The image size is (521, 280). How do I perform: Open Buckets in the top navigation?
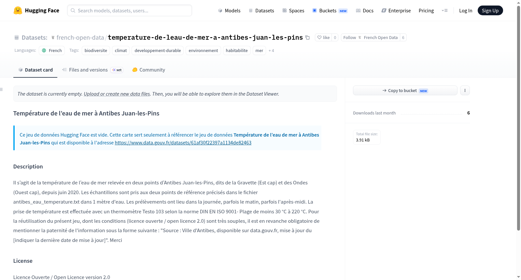click(330, 10)
